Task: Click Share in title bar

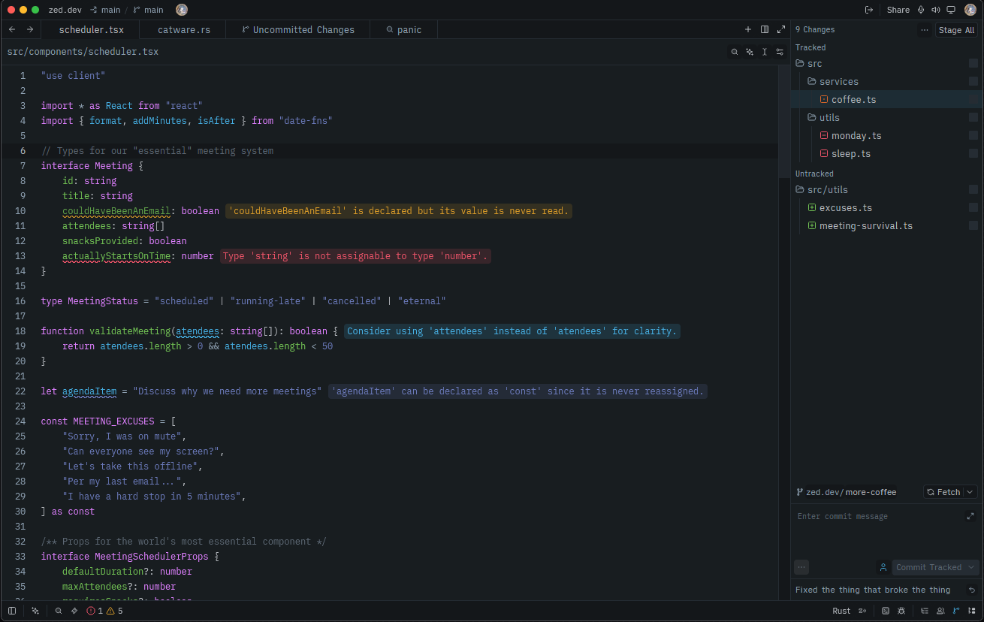Action: click(x=898, y=10)
